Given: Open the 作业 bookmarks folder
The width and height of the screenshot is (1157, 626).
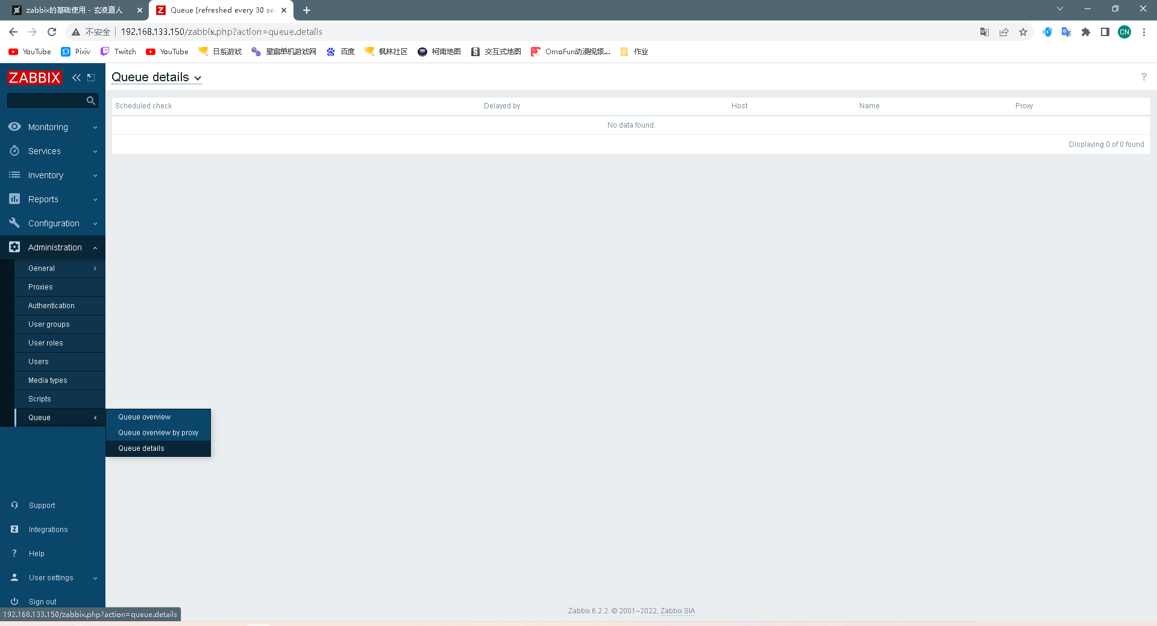Looking at the screenshot, I should (634, 52).
